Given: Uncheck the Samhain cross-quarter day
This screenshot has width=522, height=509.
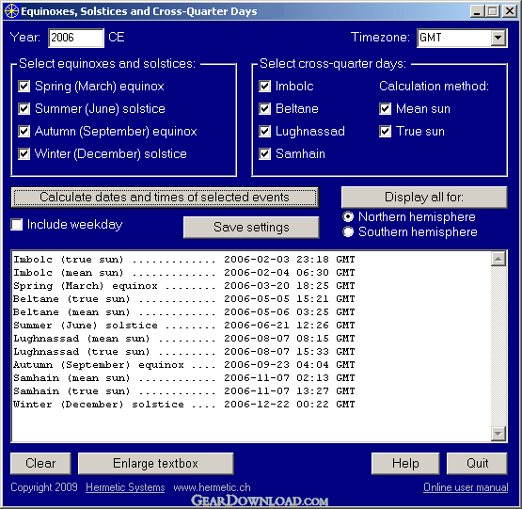Looking at the screenshot, I should click(x=264, y=154).
